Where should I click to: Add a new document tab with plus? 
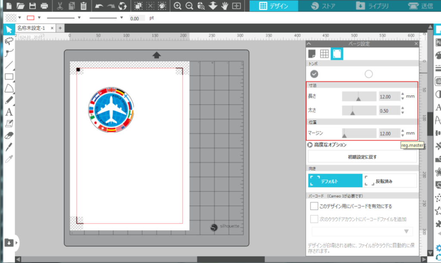(60, 28)
